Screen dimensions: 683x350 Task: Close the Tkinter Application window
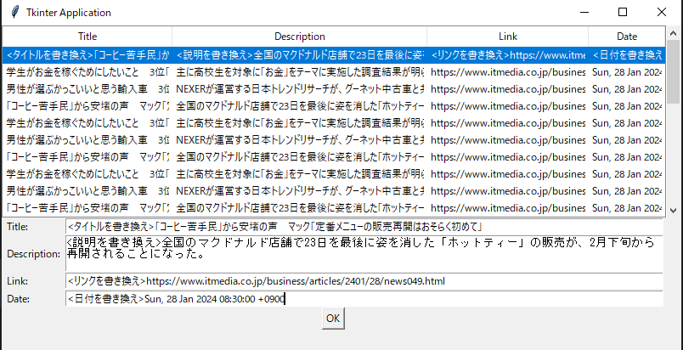click(662, 13)
